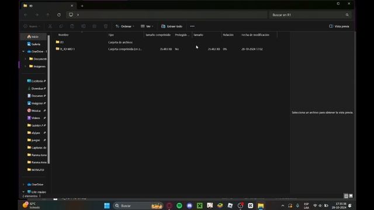374x210 pixels.
Task: Navigate up one folder level
Action: (x=48, y=15)
